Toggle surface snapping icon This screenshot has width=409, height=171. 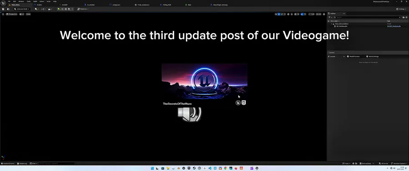click(292, 15)
